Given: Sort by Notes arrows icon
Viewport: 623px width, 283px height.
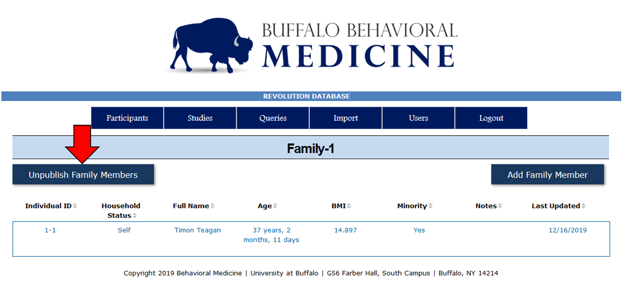Looking at the screenshot, I should click(x=500, y=206).
